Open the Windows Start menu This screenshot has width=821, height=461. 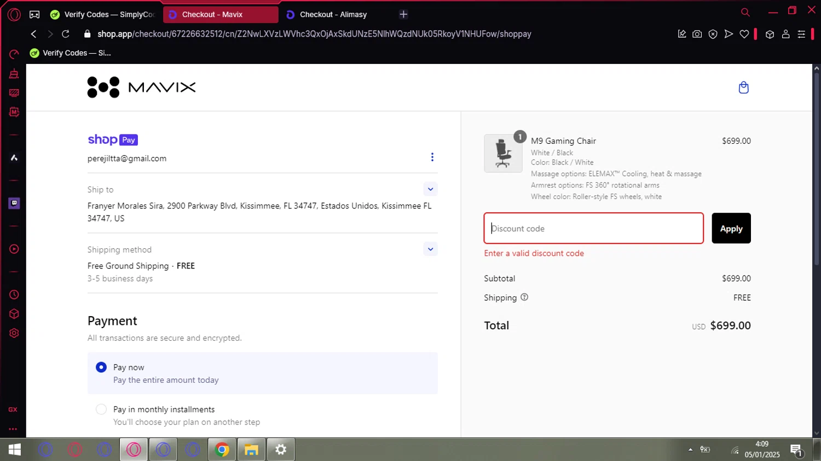click(x=15, y=450)
